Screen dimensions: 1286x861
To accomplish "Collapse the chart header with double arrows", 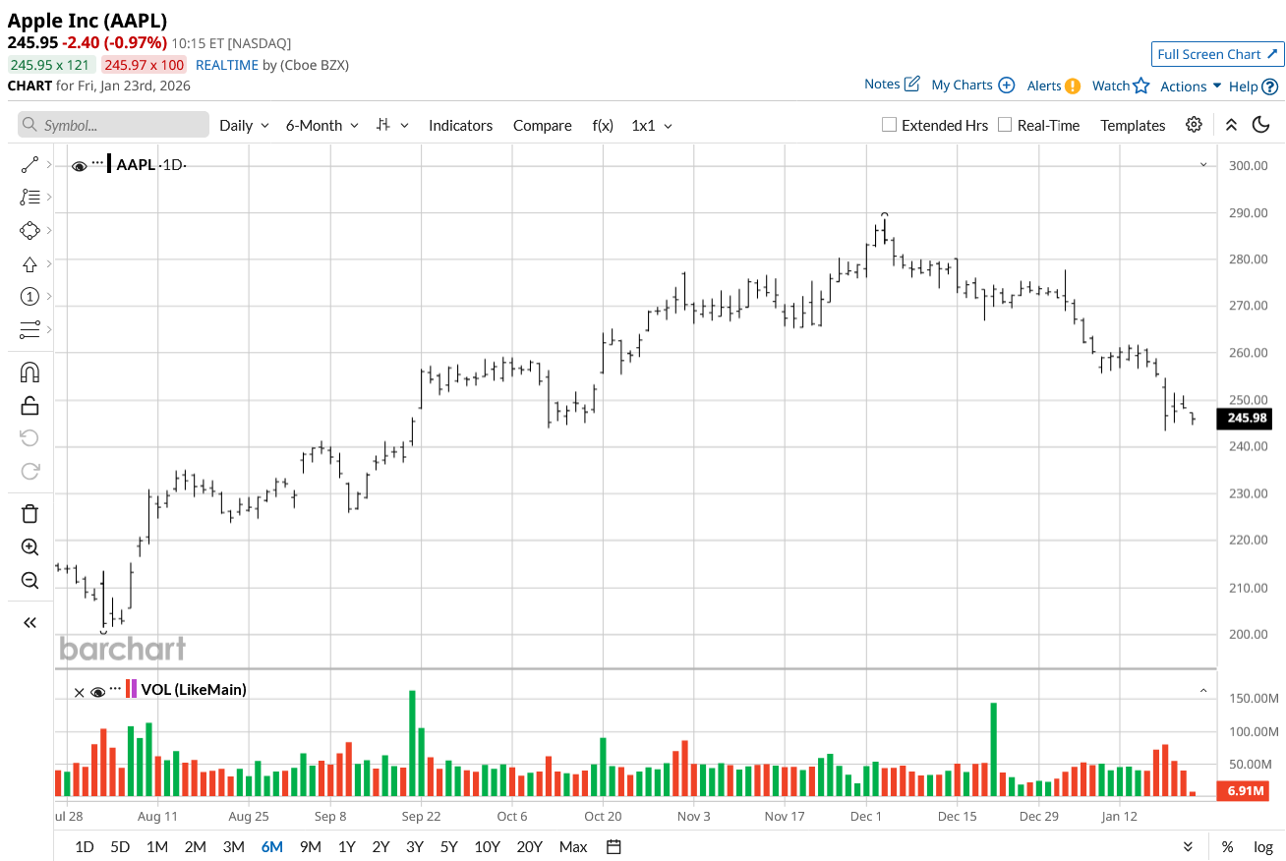I will tap(1231, 125).
